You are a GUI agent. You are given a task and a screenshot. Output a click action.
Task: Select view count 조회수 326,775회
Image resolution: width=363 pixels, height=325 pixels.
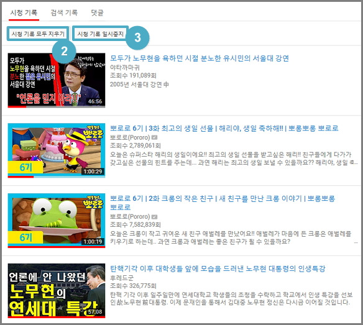(x=133, y=286)
